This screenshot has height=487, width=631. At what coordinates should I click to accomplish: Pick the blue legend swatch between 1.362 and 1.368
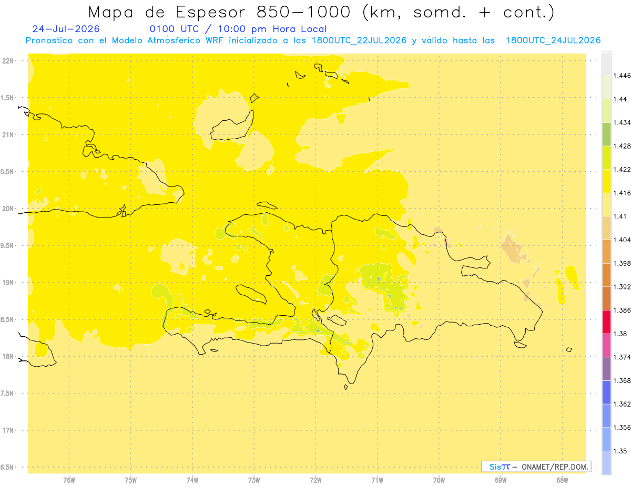click(606, 392)
